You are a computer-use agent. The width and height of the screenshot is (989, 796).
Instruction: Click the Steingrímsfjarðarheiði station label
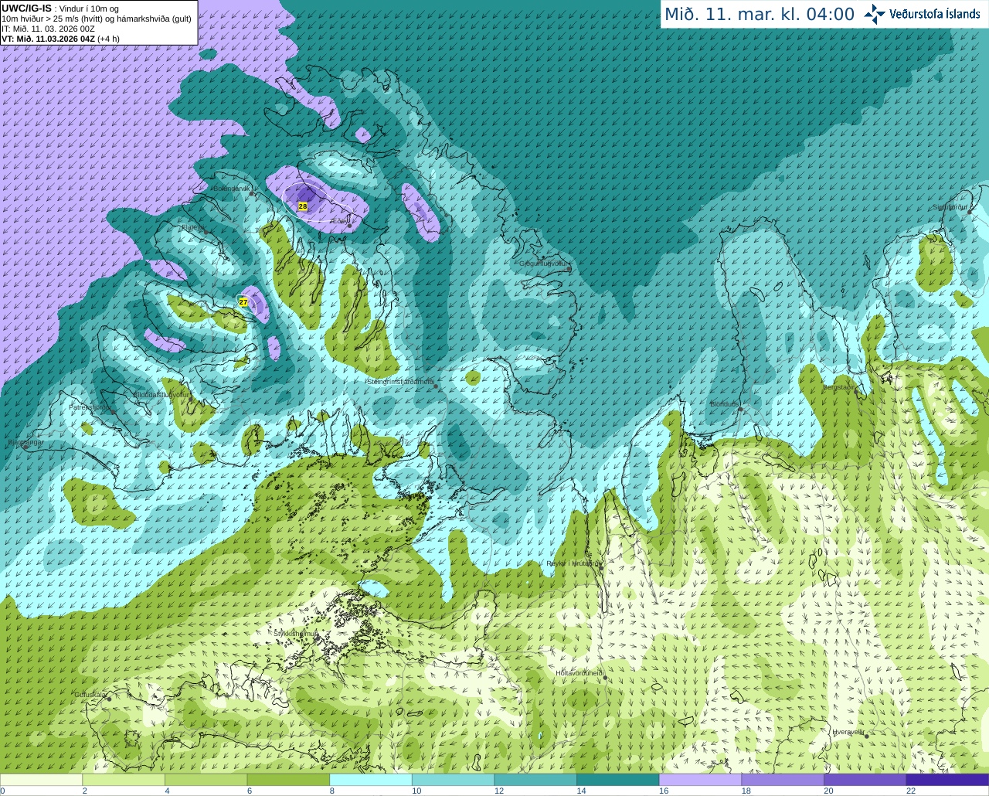pos(399,382)
